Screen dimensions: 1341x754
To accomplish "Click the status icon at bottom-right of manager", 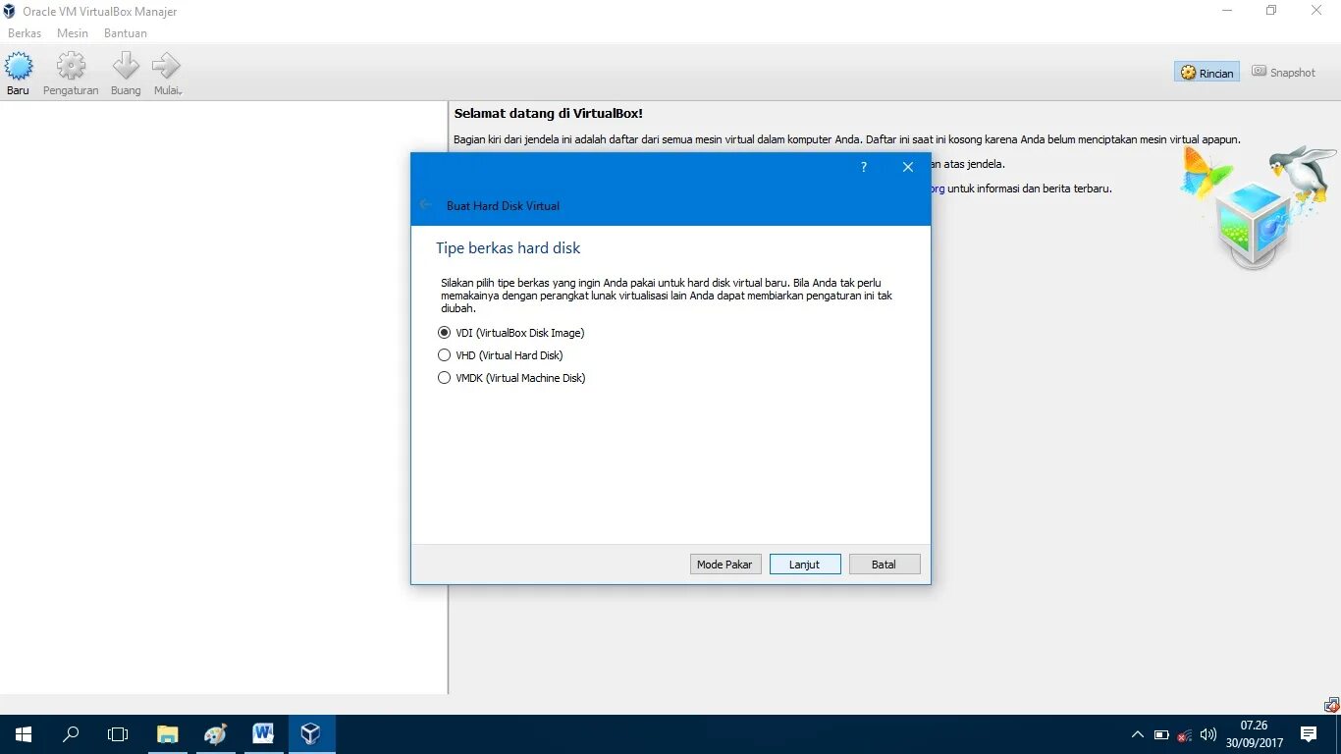I will pos(1332,705).
